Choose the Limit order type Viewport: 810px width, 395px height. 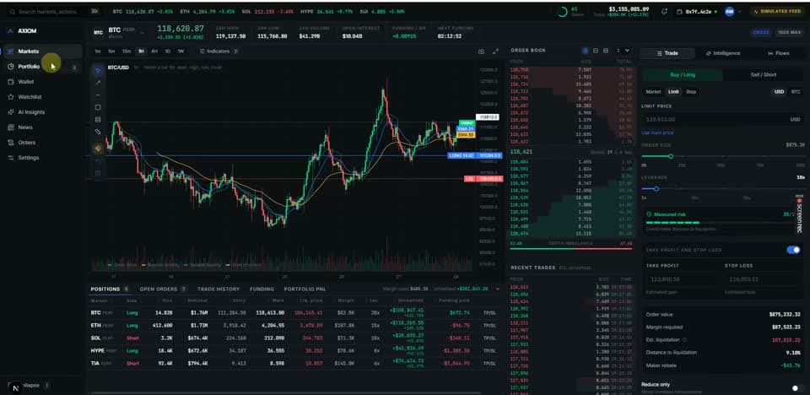point(673,91)
